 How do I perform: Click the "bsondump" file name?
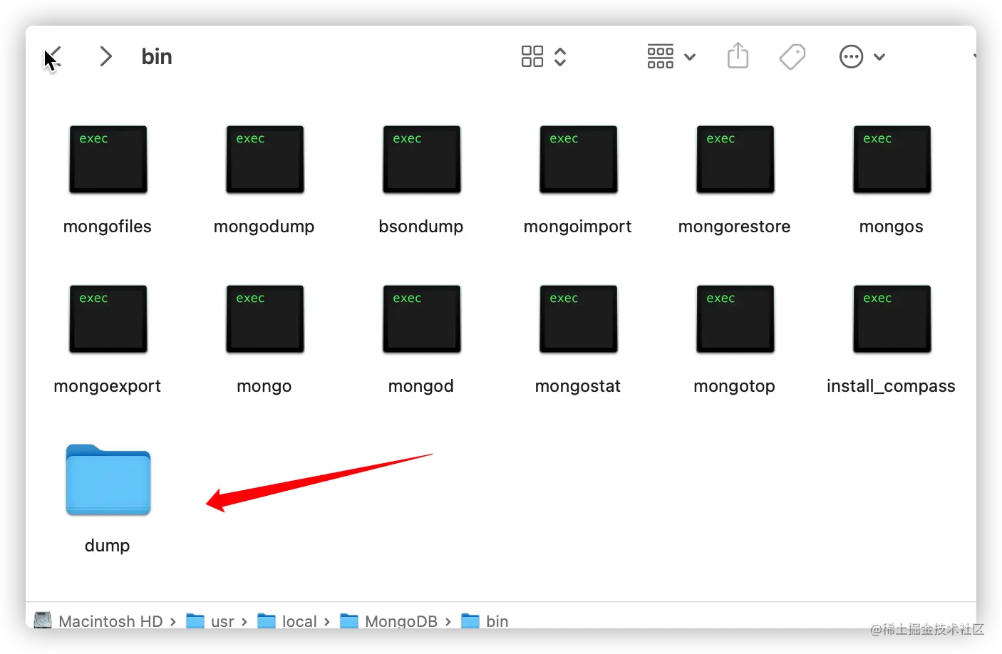click(421, 227)
